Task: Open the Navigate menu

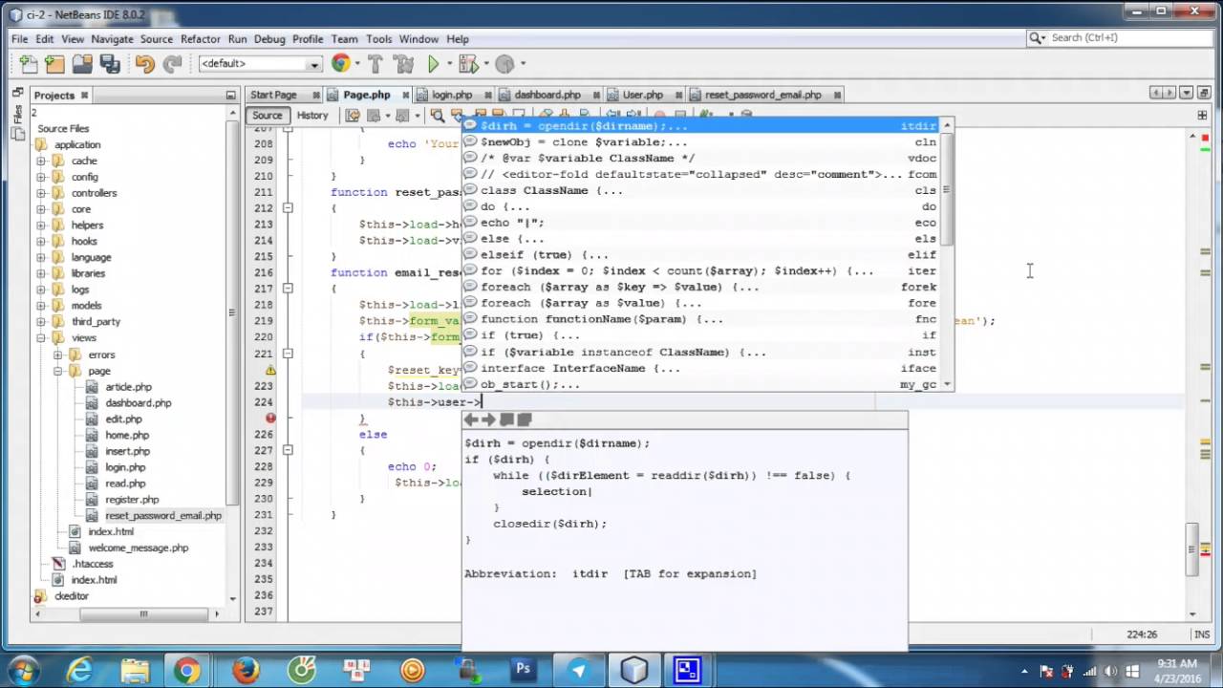Action: click(112, 39)
